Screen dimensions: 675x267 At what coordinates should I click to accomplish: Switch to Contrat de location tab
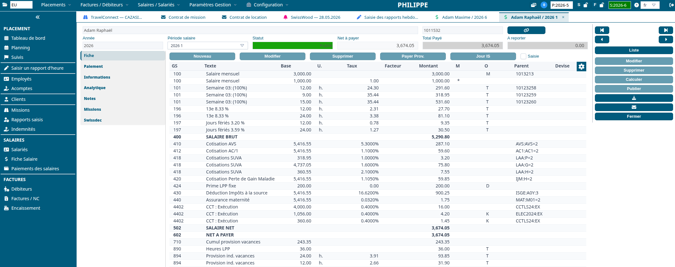point(244,17)
